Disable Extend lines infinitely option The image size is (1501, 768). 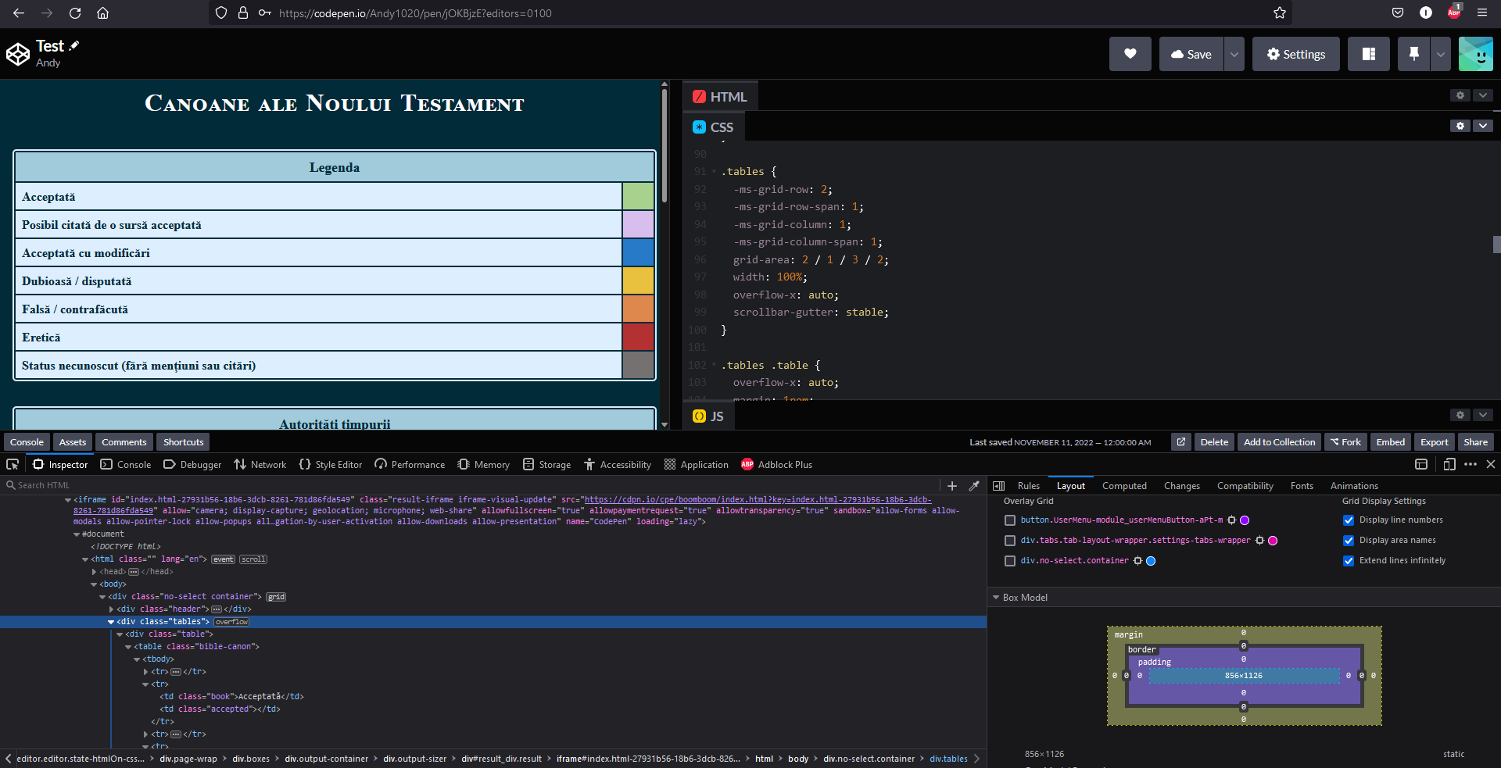click(1349, 561)
